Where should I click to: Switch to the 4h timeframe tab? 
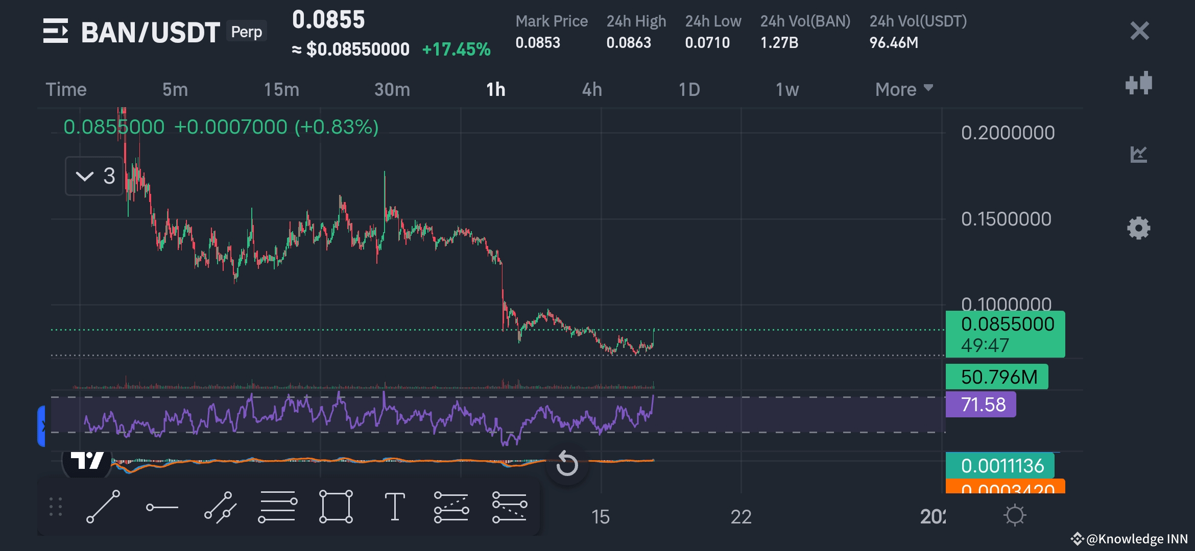pyautogui.click(x=592, y=89)
